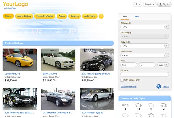The width and height of the screenshot is (174, 118).
Task: Open the 2010 Maserati Quattroporte listing link
Action: (x=58, y=113)
